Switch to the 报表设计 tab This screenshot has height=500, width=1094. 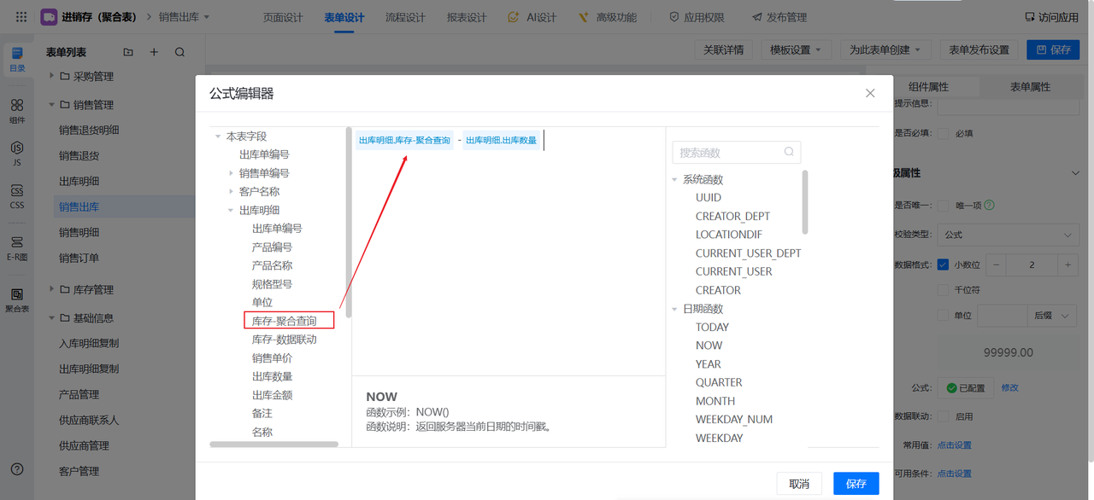(x=467, y=17)
